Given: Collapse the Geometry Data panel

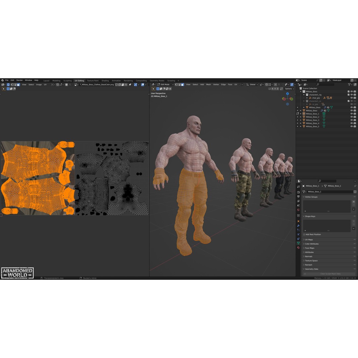Looking at the screenshot, I should tap(329, 269).
